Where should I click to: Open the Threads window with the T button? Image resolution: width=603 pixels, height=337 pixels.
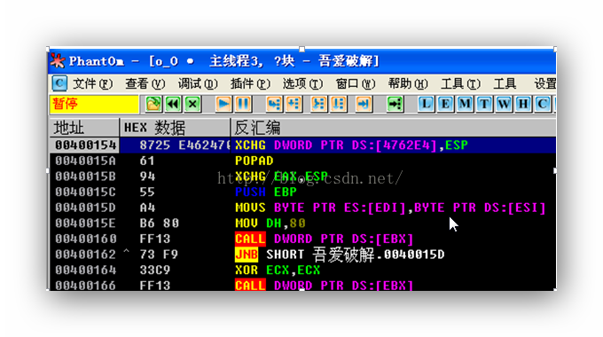484,104
